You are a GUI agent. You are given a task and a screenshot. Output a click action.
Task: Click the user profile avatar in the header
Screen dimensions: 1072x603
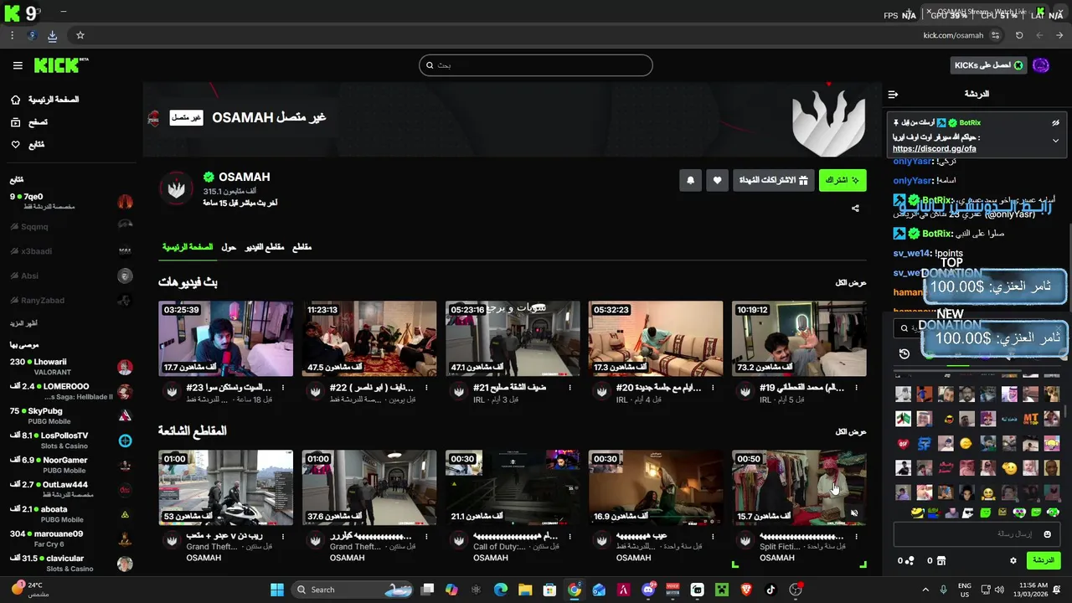tap(1041, 65)
